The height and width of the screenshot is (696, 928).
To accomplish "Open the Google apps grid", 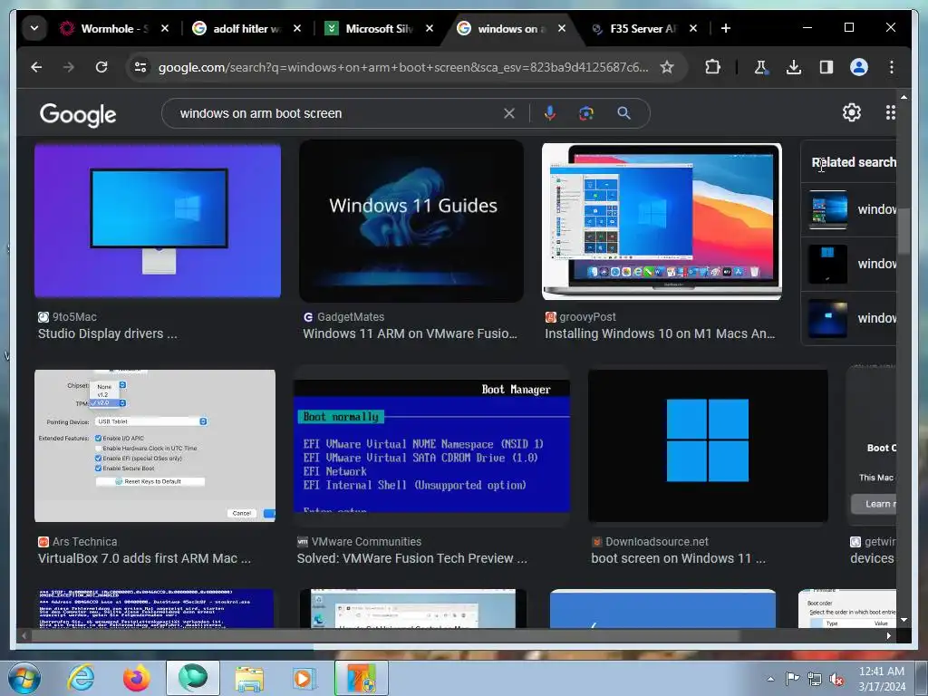I will (890, 112).
